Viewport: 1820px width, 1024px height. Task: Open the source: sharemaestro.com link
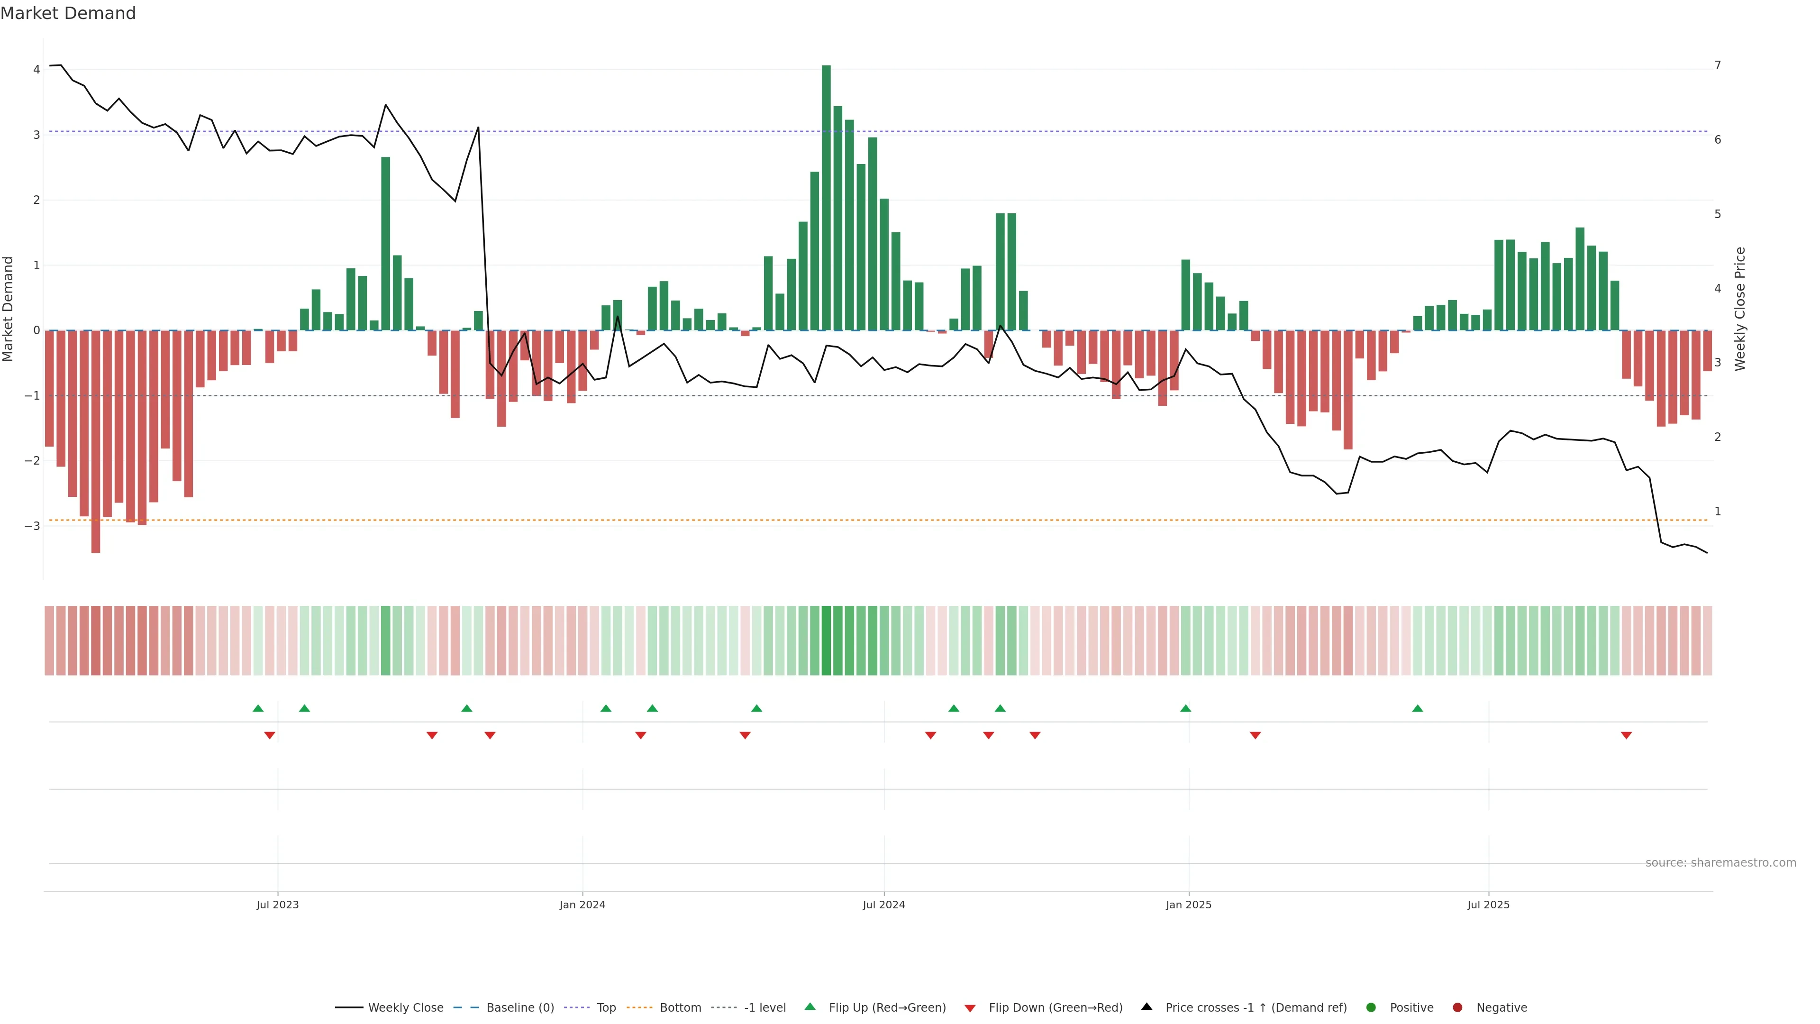coord(1720,862)
